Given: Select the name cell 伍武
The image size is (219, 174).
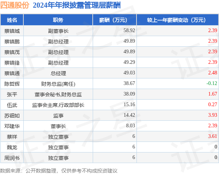Looking at the screenshot, I should 12,105.
